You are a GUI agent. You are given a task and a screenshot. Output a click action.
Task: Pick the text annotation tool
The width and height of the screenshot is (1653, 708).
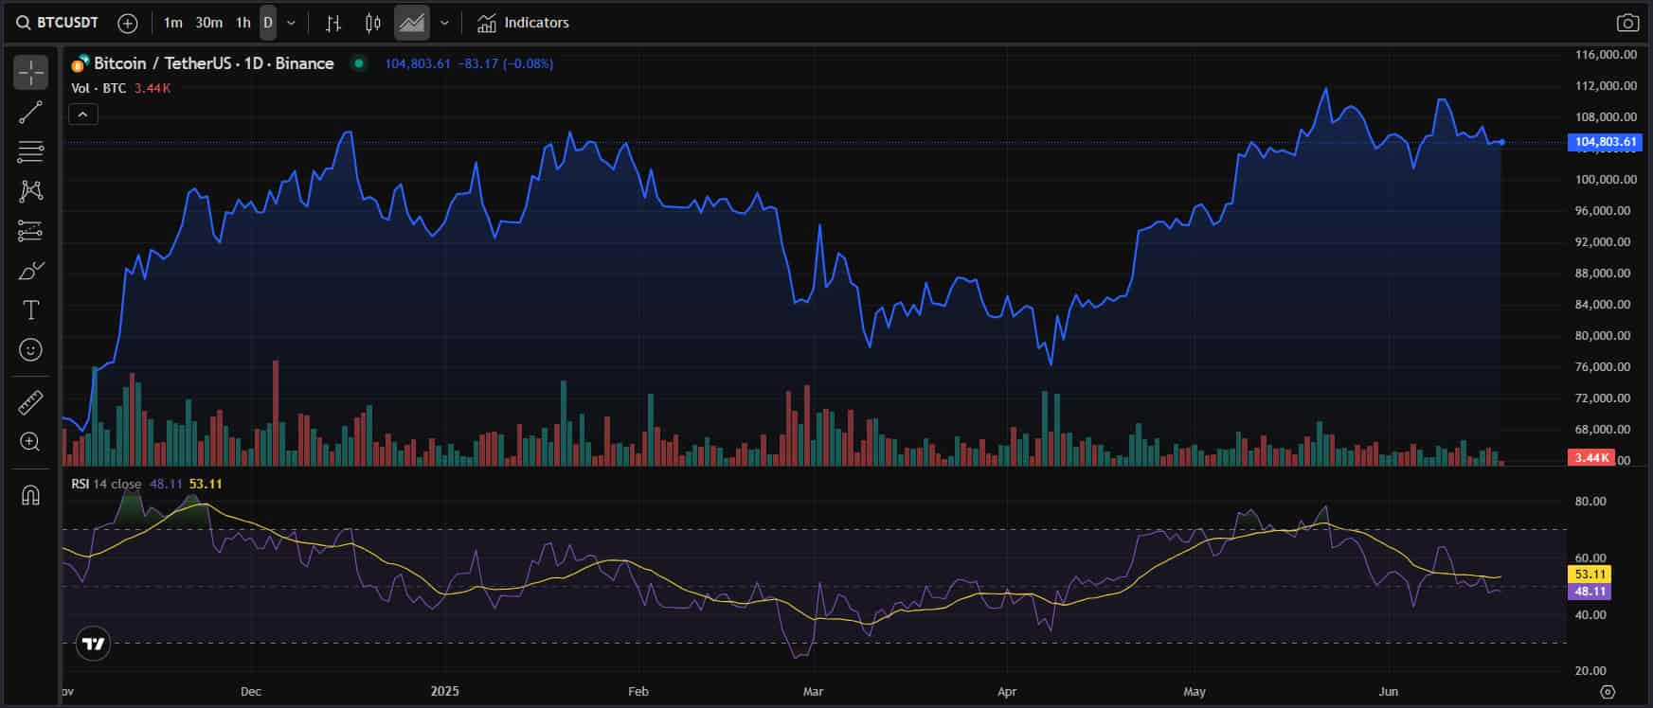point(30,310)
